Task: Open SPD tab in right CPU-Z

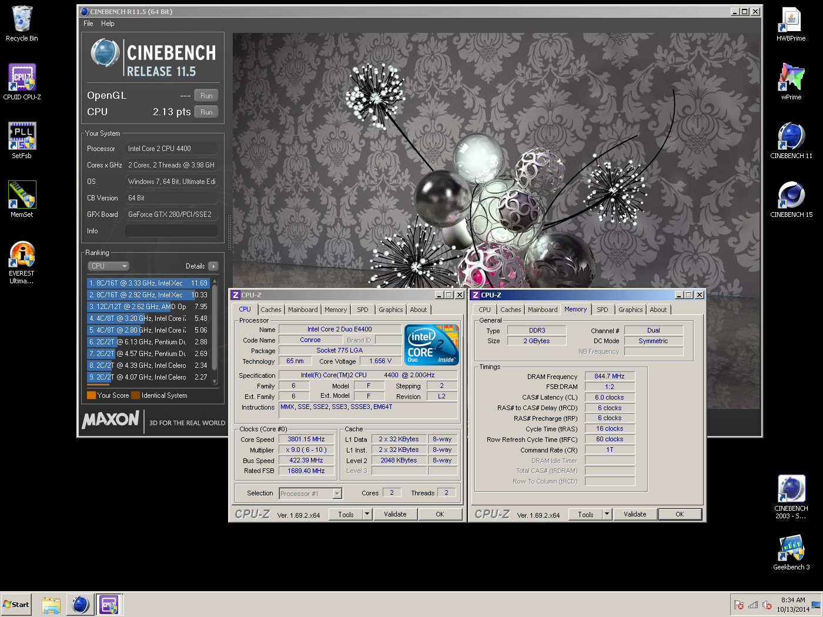Action: coord(603,310)
